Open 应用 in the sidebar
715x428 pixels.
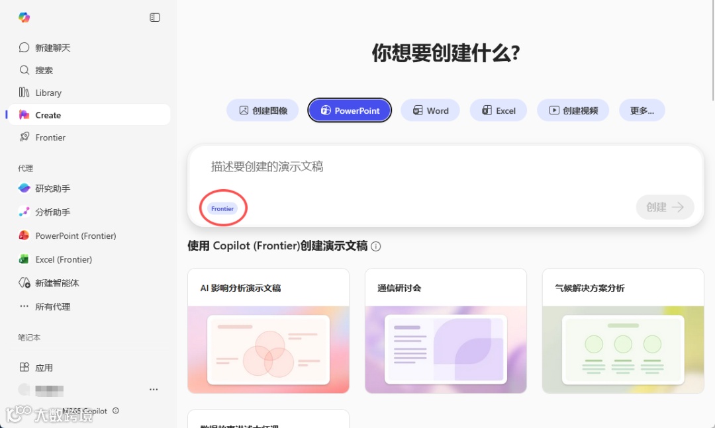tap(89, 367)
